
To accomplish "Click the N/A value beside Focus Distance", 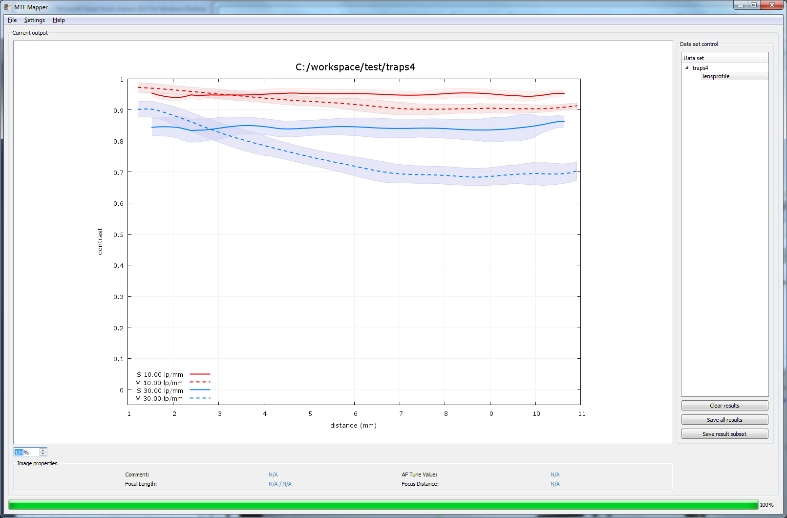I will pos(555,484).
